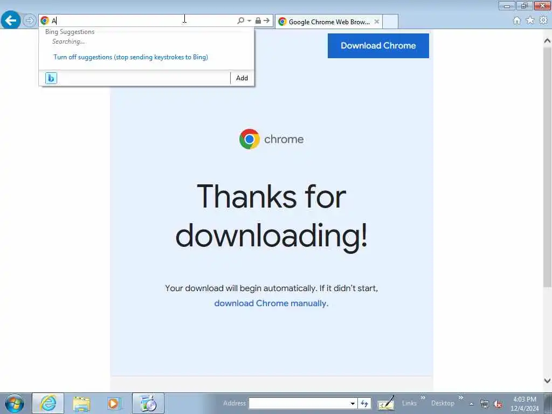This screenshot has height=414, width=552.
Task: Click the scroll up arrow
Action: [547, 41]
